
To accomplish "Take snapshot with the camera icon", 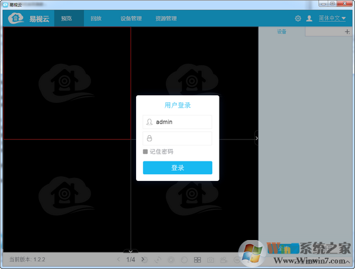I will pyautogui.click(x=211, y=260).
